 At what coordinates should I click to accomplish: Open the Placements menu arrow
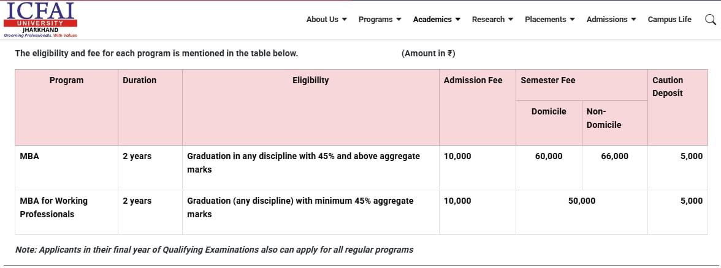[573, 20]
